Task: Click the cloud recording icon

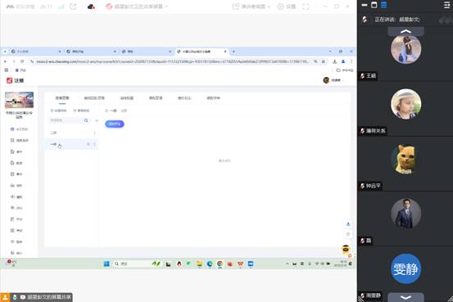Action: 91,7
